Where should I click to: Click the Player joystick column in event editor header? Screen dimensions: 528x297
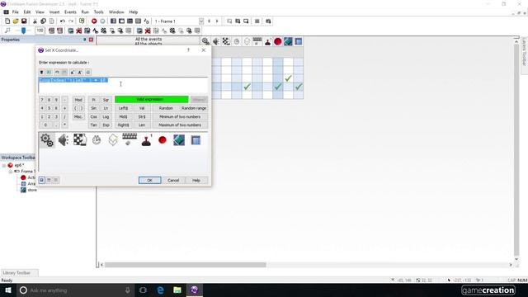pyautogui.click(x=267, y=41)
